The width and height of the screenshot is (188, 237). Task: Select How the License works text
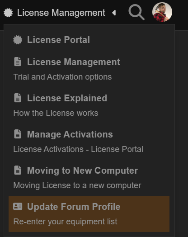coord(56,113)
